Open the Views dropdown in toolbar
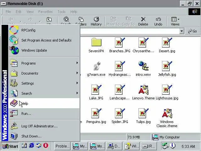This screenshot has width=201, height=151. click(x=175, y=21)
